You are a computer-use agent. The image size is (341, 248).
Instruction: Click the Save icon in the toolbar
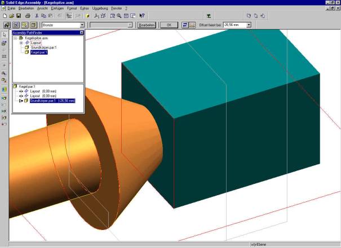(x=19, y=16)
